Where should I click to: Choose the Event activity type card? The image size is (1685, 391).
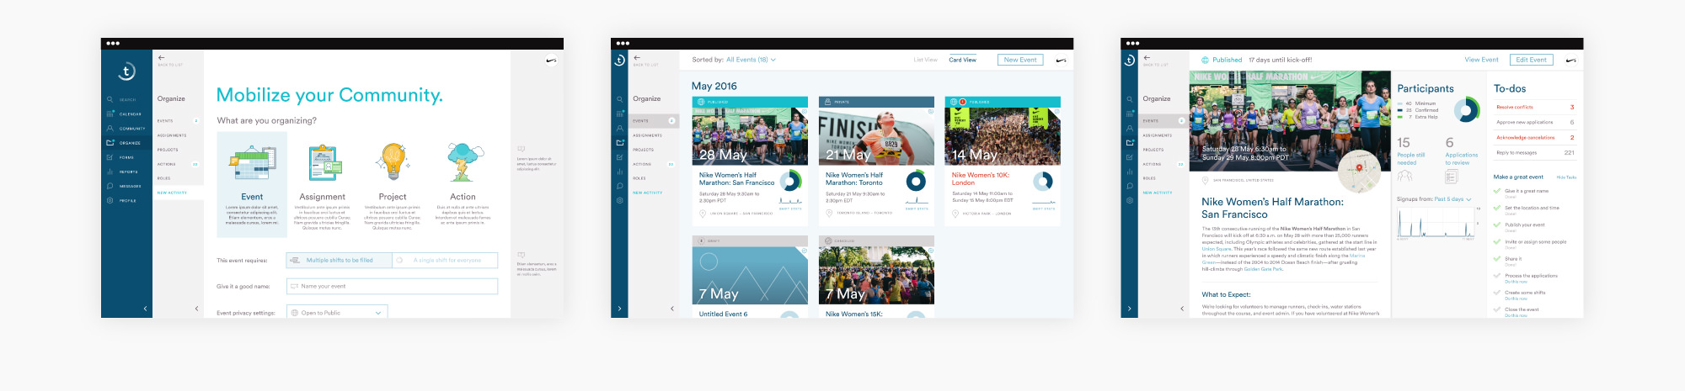(x=252, y=184)
